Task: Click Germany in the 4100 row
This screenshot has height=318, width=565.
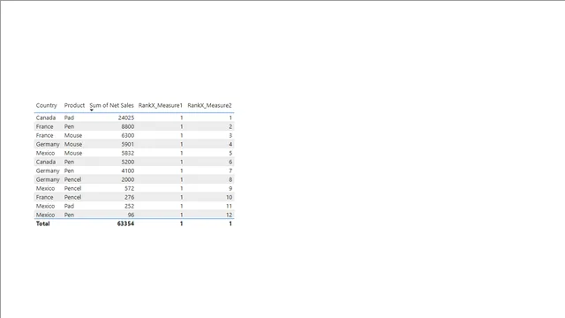Action: [48, 170]
